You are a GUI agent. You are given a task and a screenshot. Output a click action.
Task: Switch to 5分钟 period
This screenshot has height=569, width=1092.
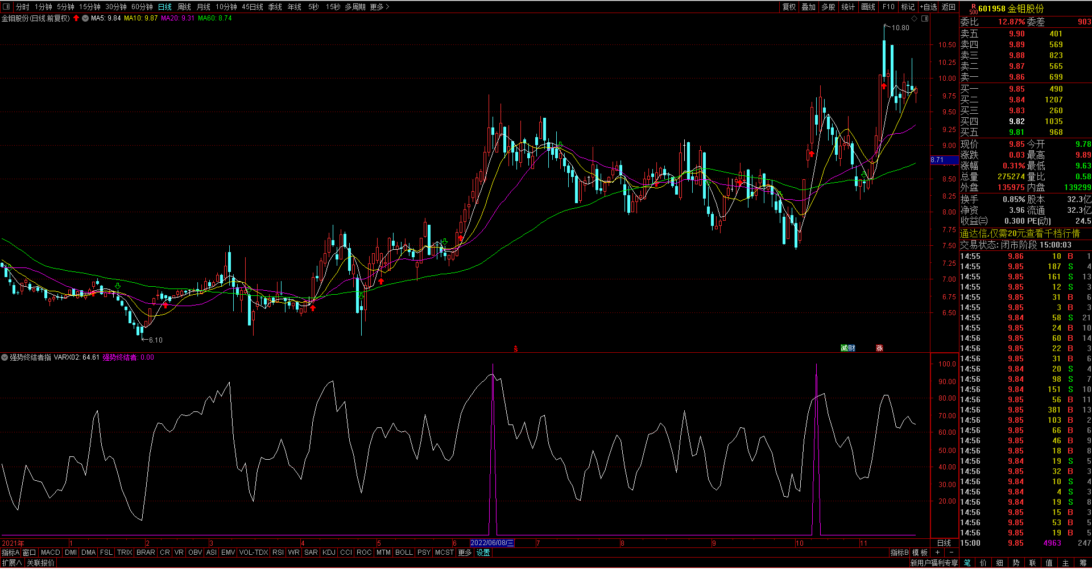tap(65, 7)
